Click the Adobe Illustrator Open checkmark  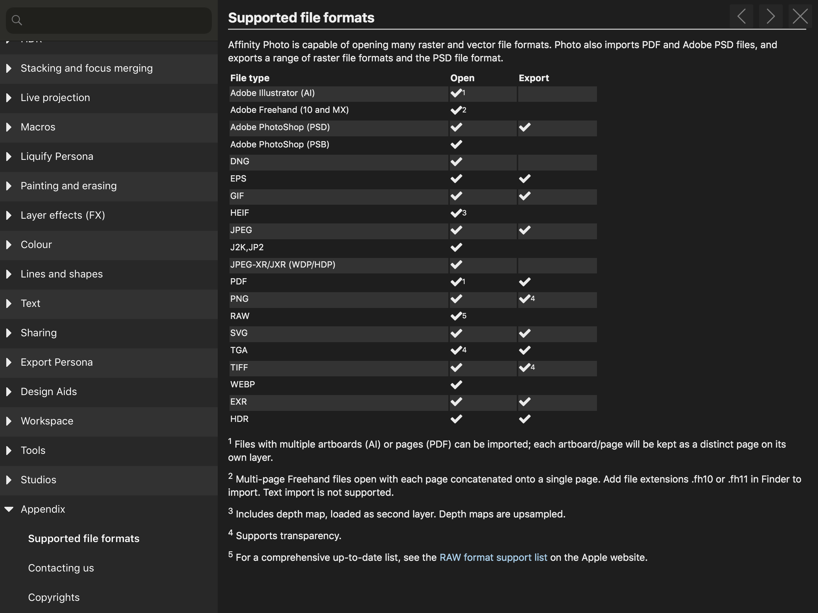click(456, 93)
